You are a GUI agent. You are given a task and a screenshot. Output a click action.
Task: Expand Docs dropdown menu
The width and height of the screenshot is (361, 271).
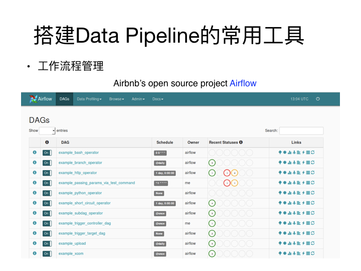[158, 99]
